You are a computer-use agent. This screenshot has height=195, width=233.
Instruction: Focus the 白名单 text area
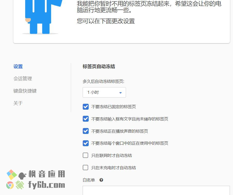pos(156,190)
